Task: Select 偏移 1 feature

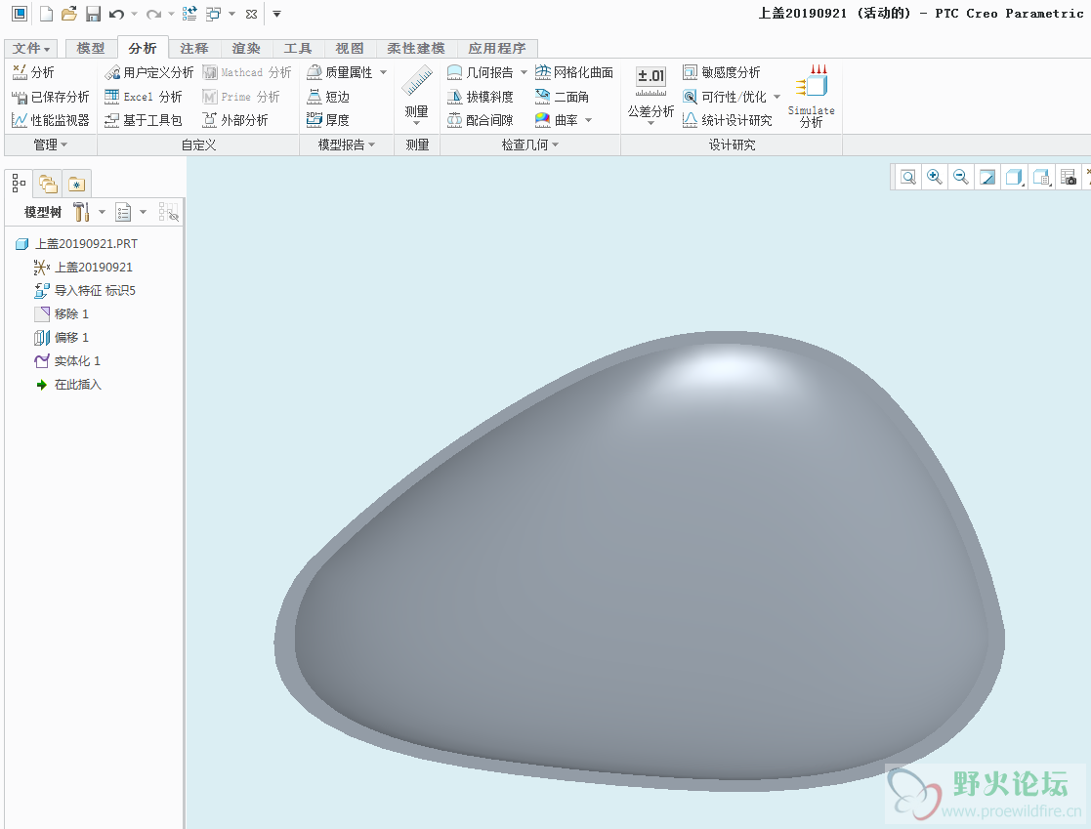Action: [x=62, y=338]
